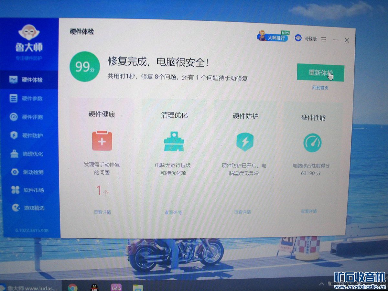This screenshot has width=388, height=291.
Task: Open Chrome from the taskbar
Action: coord(72,287)
